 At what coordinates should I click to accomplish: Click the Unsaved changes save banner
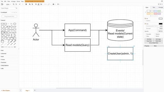[x=35, y=1]
